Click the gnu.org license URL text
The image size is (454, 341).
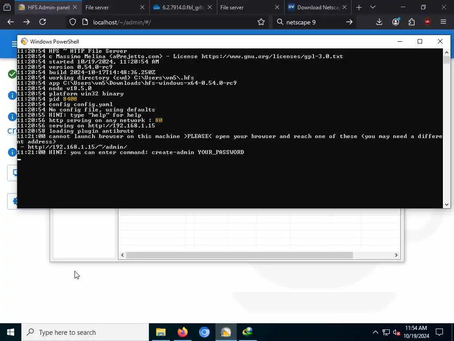[272, 56]
